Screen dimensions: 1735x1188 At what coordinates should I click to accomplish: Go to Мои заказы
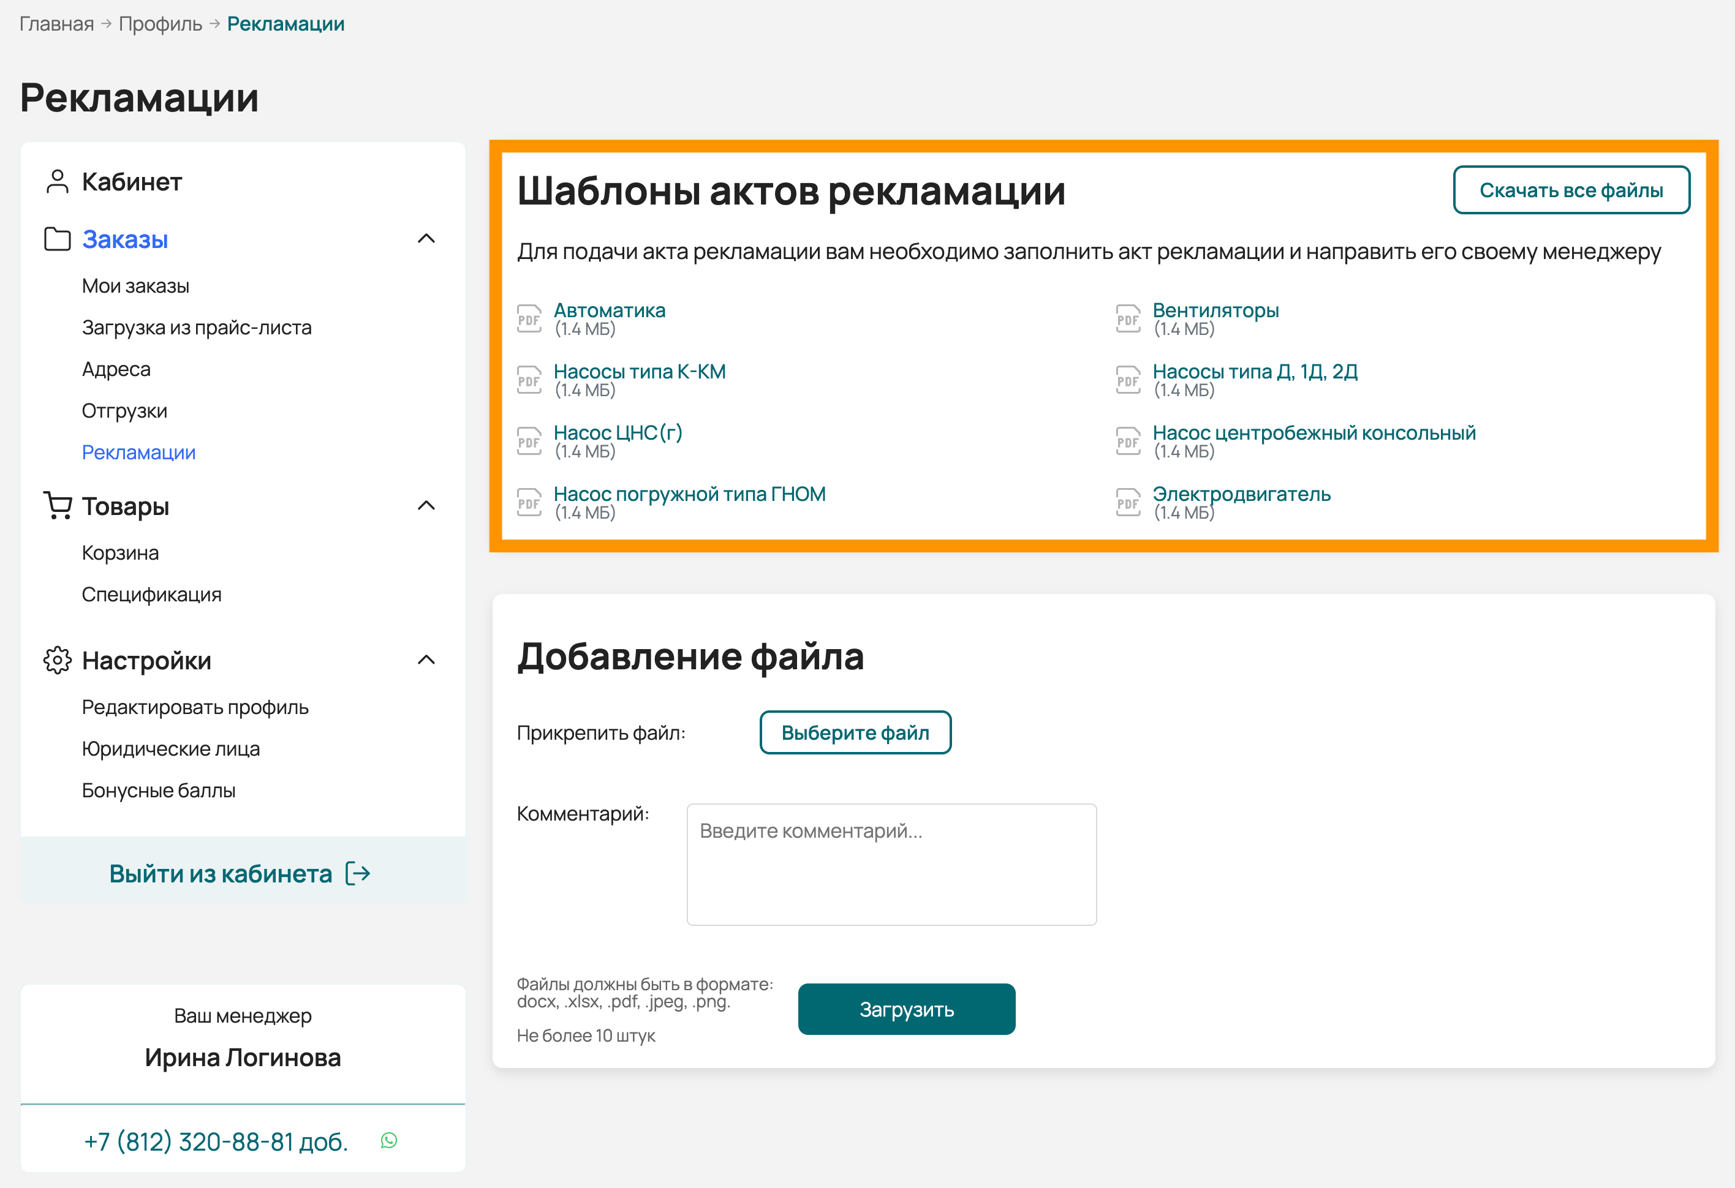coord(136,286)
